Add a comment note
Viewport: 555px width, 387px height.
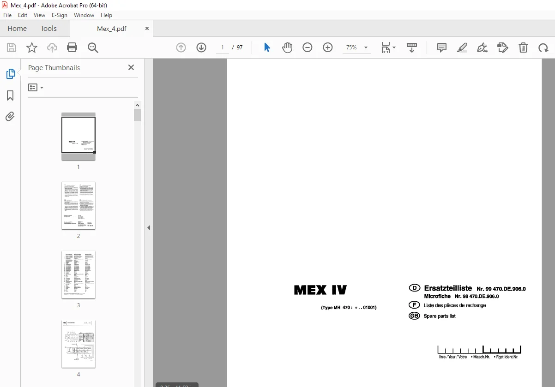(x=442, y=48)
